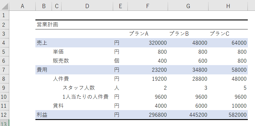The width and height of the screenshot is (255, 126).
Task: Select the cost value 34800
Action: tap(200, 70)
